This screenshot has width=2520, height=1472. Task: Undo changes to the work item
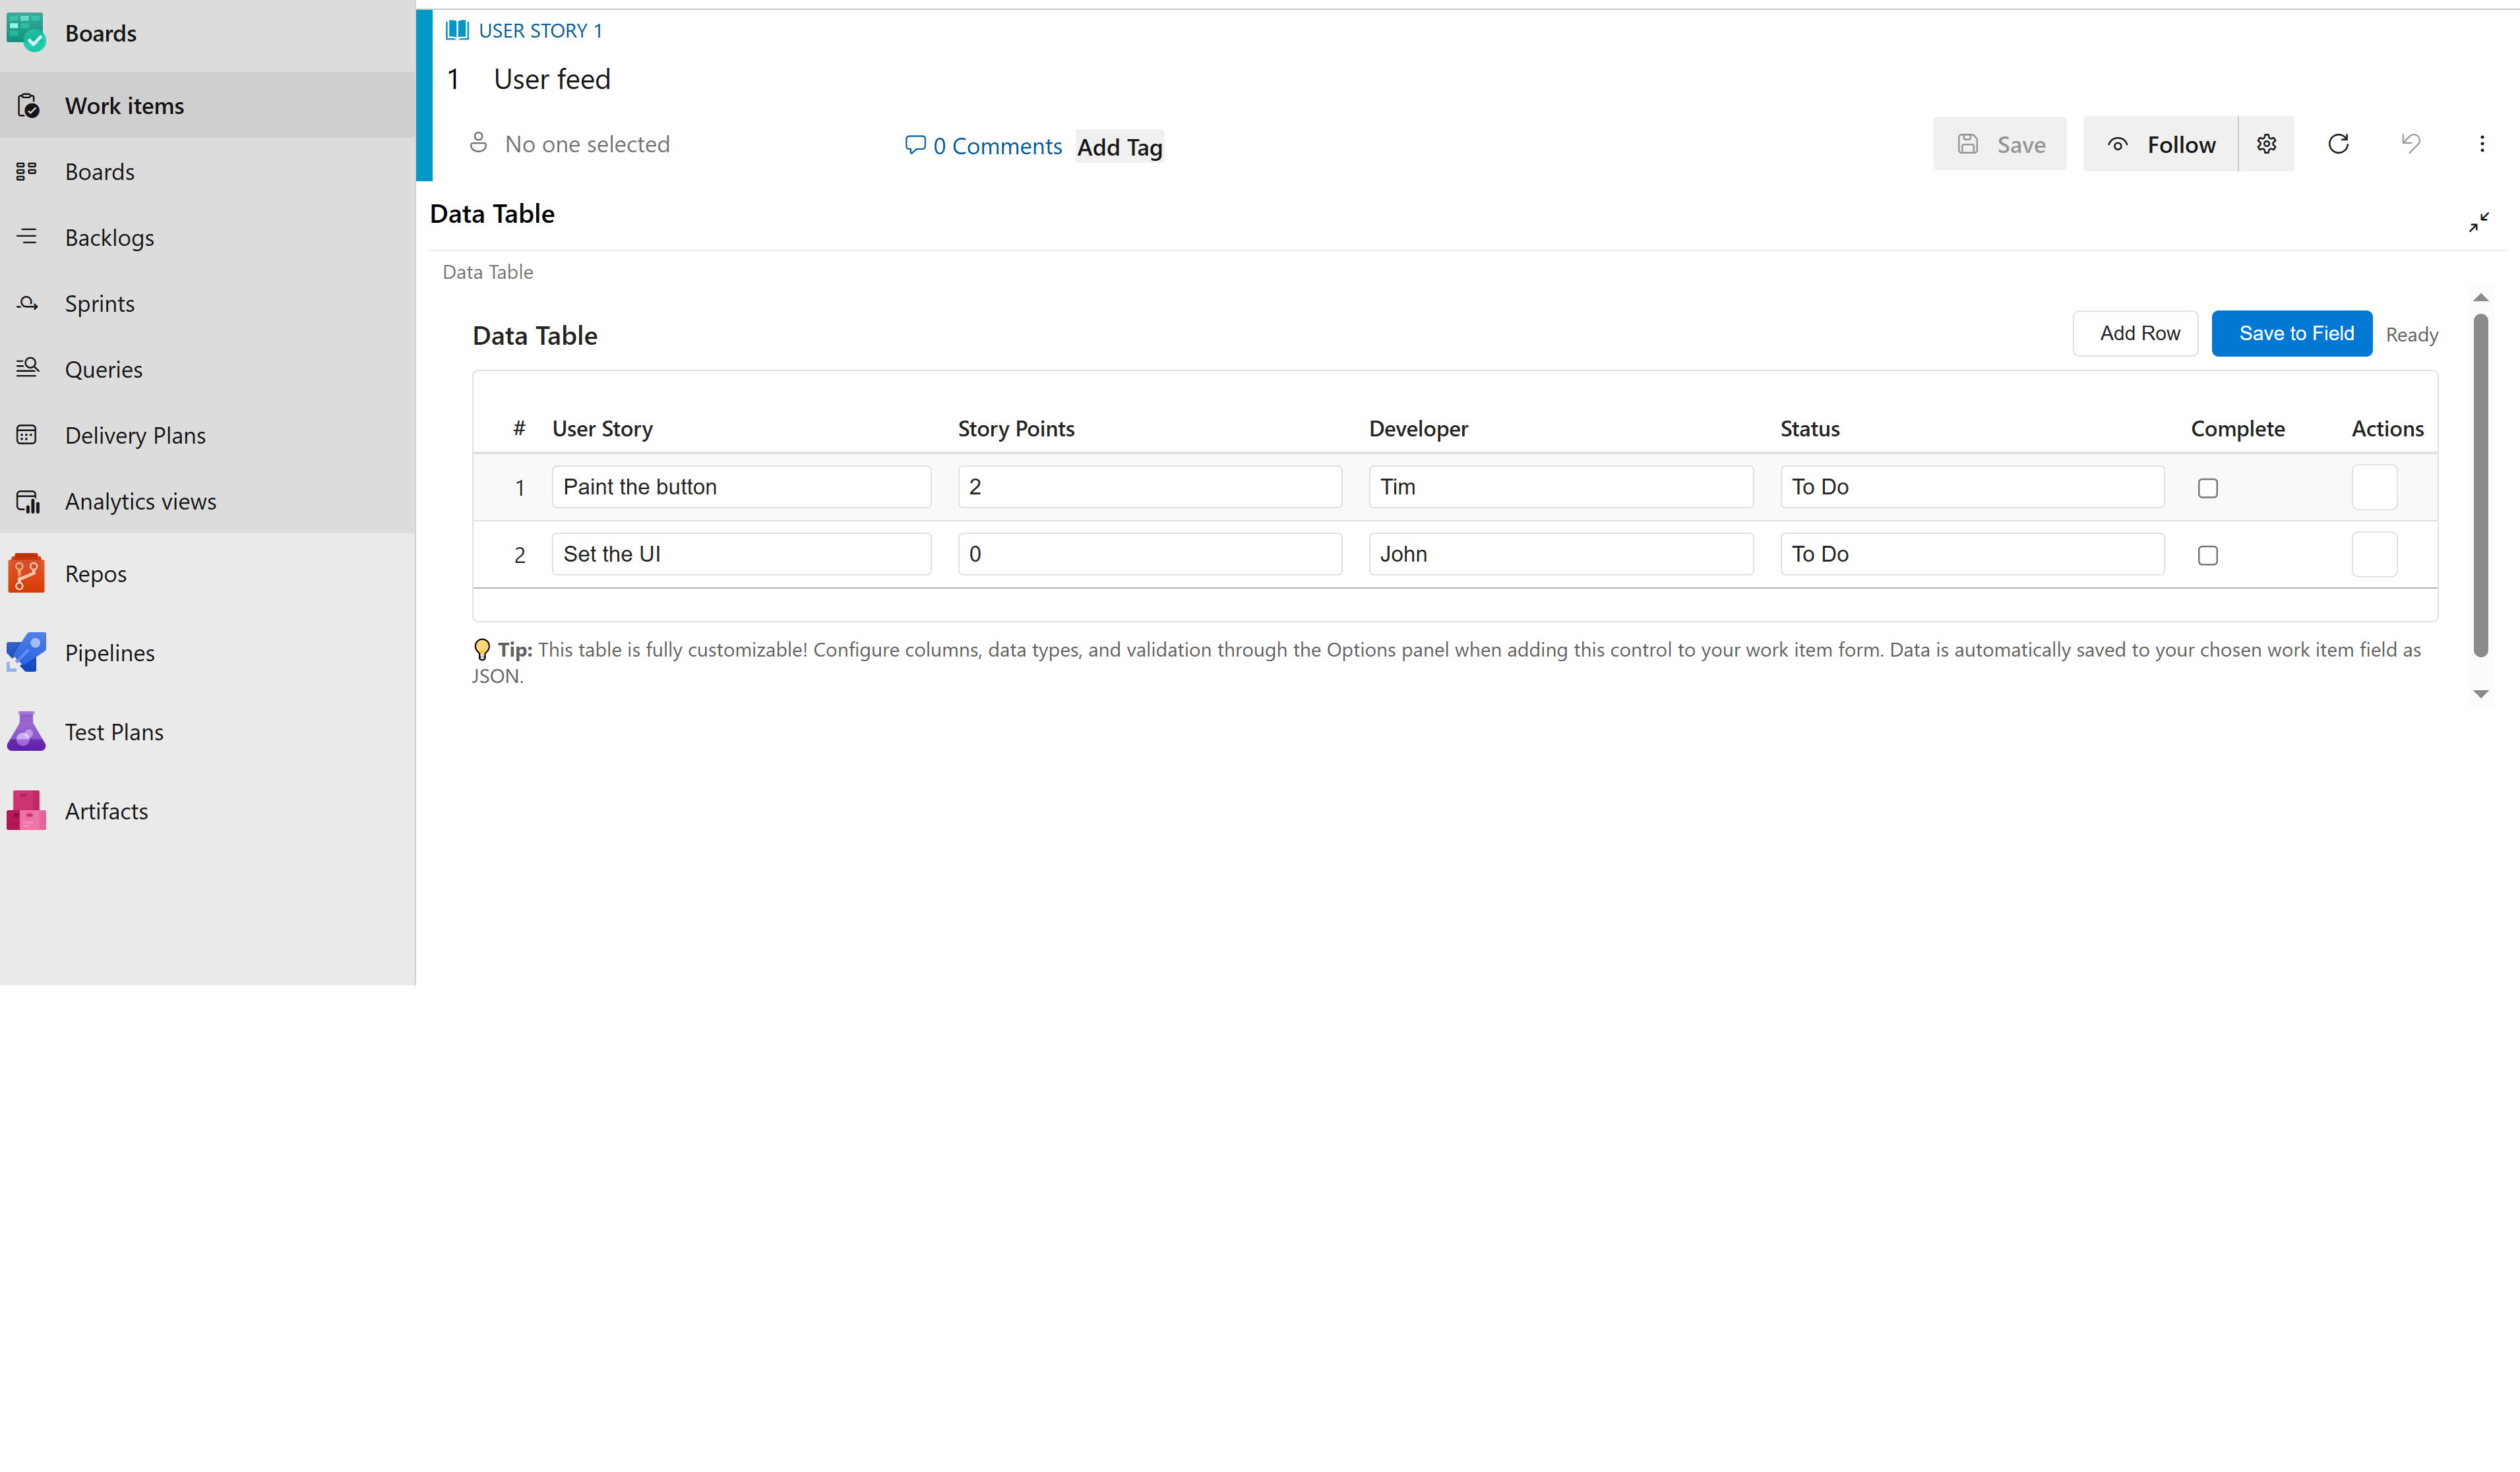[x=2411, y=143]
